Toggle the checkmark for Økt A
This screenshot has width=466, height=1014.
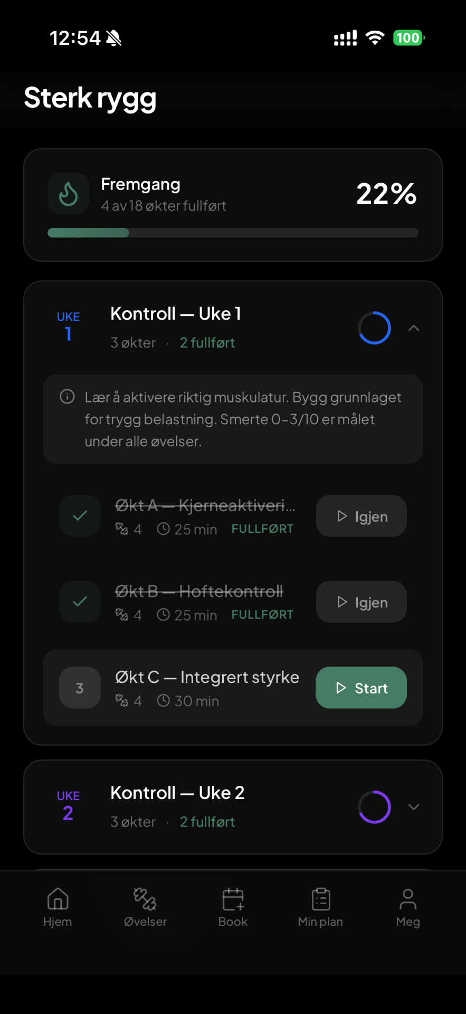click(x=80, y=516)
